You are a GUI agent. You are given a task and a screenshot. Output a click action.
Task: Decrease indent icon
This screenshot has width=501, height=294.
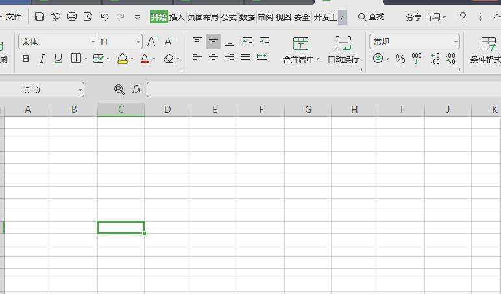tap(248, 42)
